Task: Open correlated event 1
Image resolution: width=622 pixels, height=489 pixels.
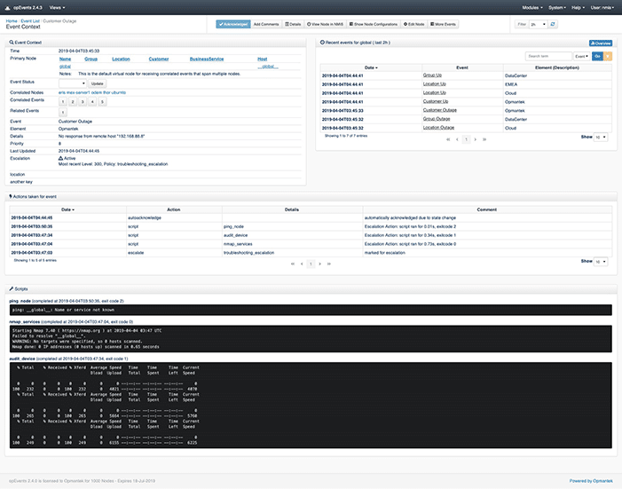Action: pos(63,101)
